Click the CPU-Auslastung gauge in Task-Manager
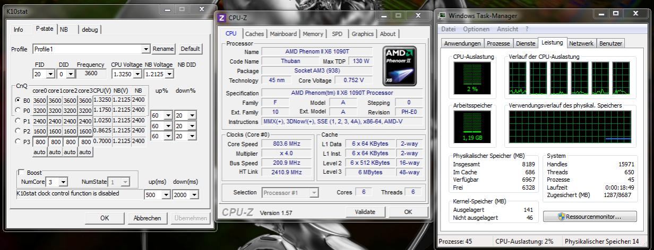The image size is (654, 250). click(x=472, y=78)
